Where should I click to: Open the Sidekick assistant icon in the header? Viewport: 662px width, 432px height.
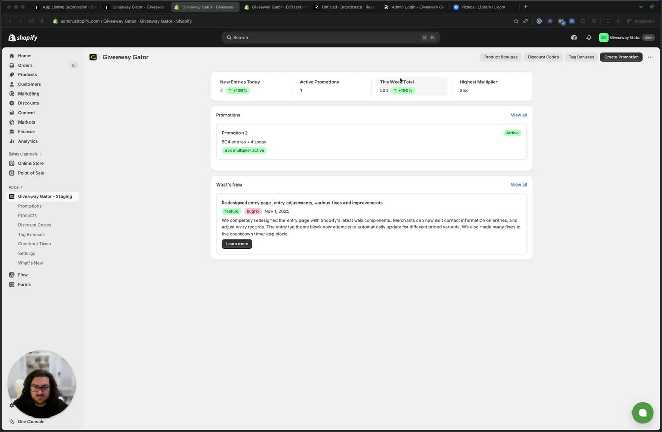(574, 38)
